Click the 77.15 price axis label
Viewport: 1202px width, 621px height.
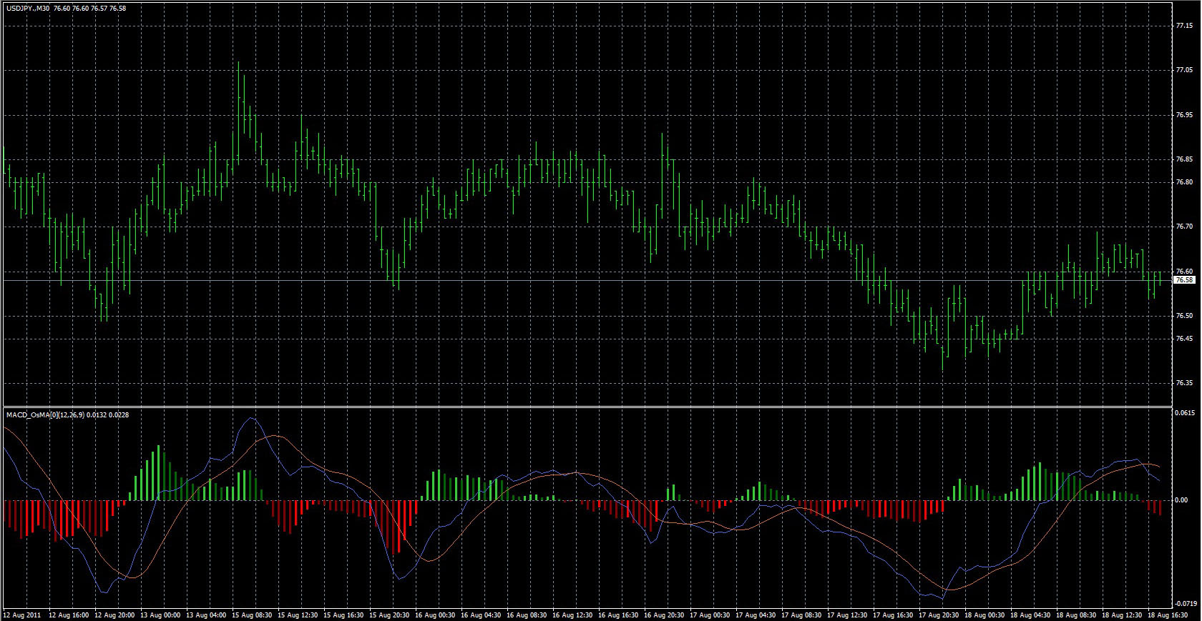[1184, 26]
